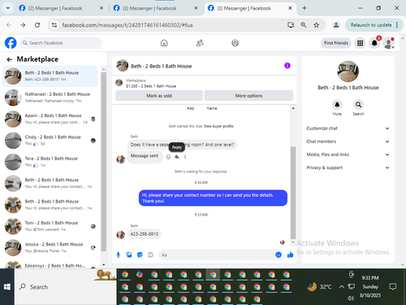Open the Groups icon in top navigation
The height and width of the screenshot is (305, 406).
235,43
